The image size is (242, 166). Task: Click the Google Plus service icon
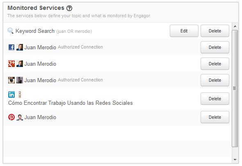[11, 64]
